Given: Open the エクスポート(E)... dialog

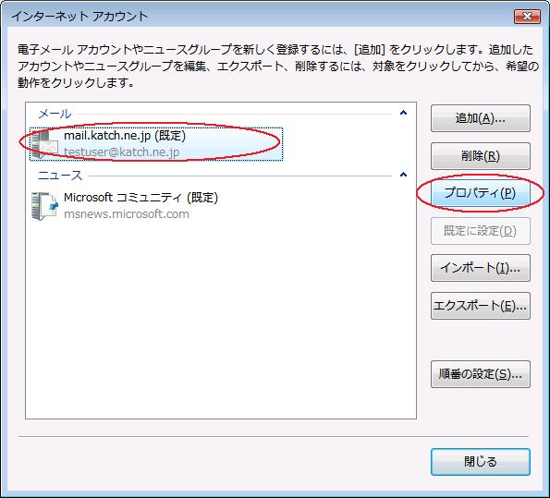Looking at the screenshot, I should pos(480,306).
